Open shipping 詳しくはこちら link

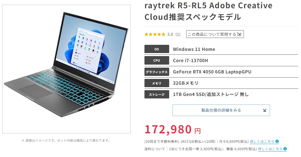tap(270, 149)
